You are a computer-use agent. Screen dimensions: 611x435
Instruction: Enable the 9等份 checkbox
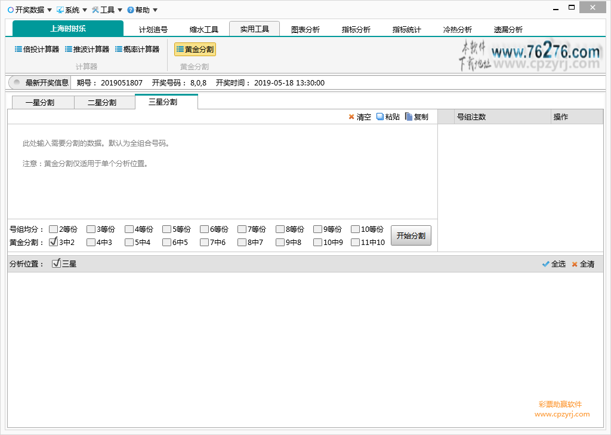pos(317,229)
